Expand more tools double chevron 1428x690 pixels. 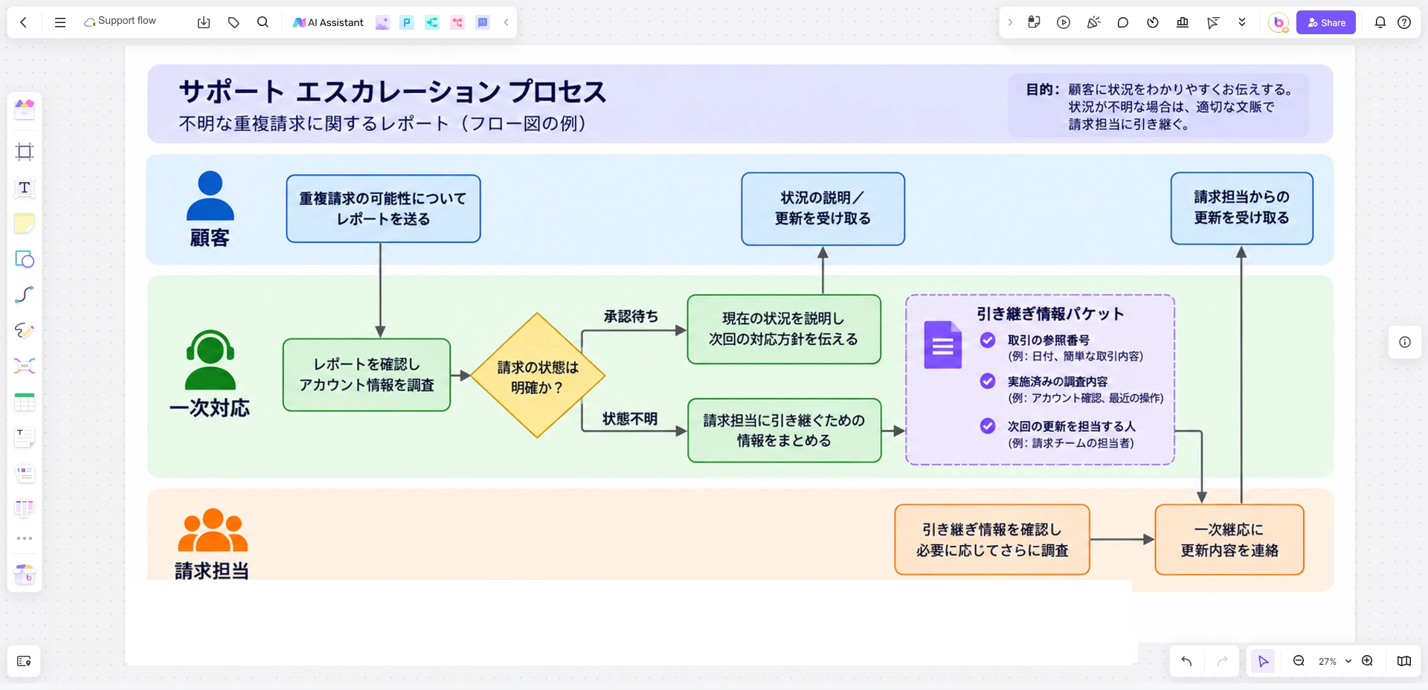click(1242, 22)
